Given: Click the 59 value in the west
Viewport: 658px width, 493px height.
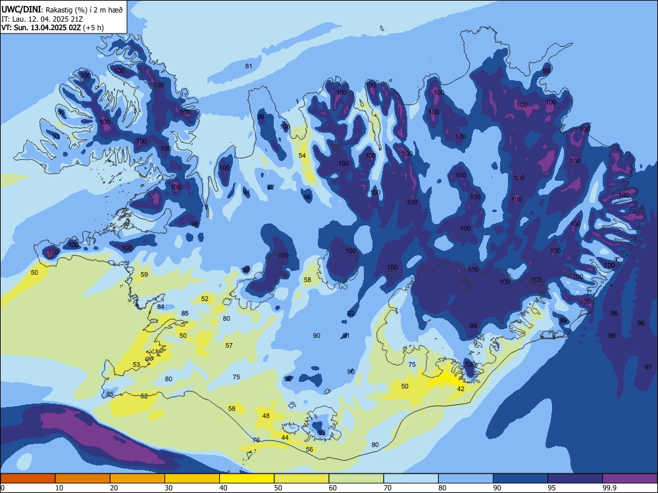Looking at the screenshot, I should (x=144, y=275).
